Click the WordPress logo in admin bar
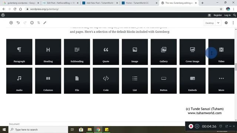 coord(3,15)
